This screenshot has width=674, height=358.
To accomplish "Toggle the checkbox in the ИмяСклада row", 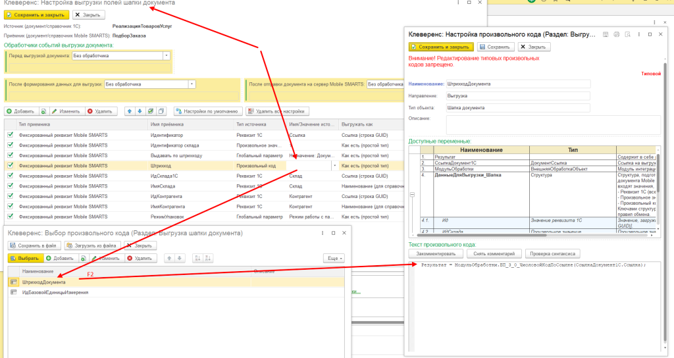I will [11, 186].
